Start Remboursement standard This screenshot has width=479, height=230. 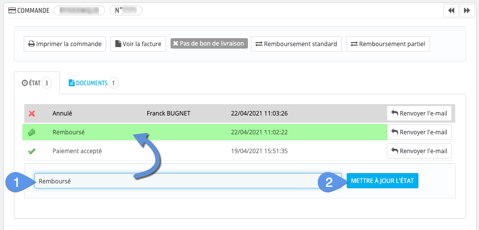pos(297,44)
